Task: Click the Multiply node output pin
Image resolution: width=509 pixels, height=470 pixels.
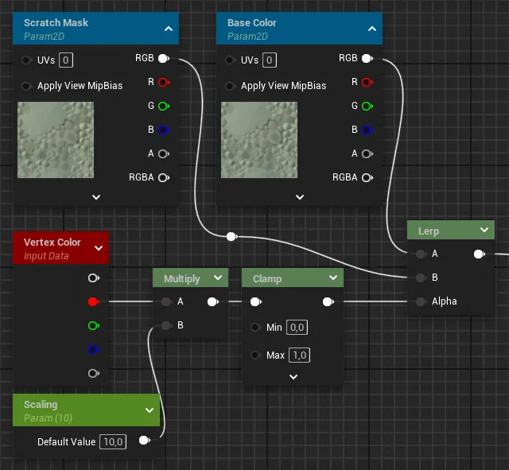Action: pyautogui.click(x=213, y=302)
